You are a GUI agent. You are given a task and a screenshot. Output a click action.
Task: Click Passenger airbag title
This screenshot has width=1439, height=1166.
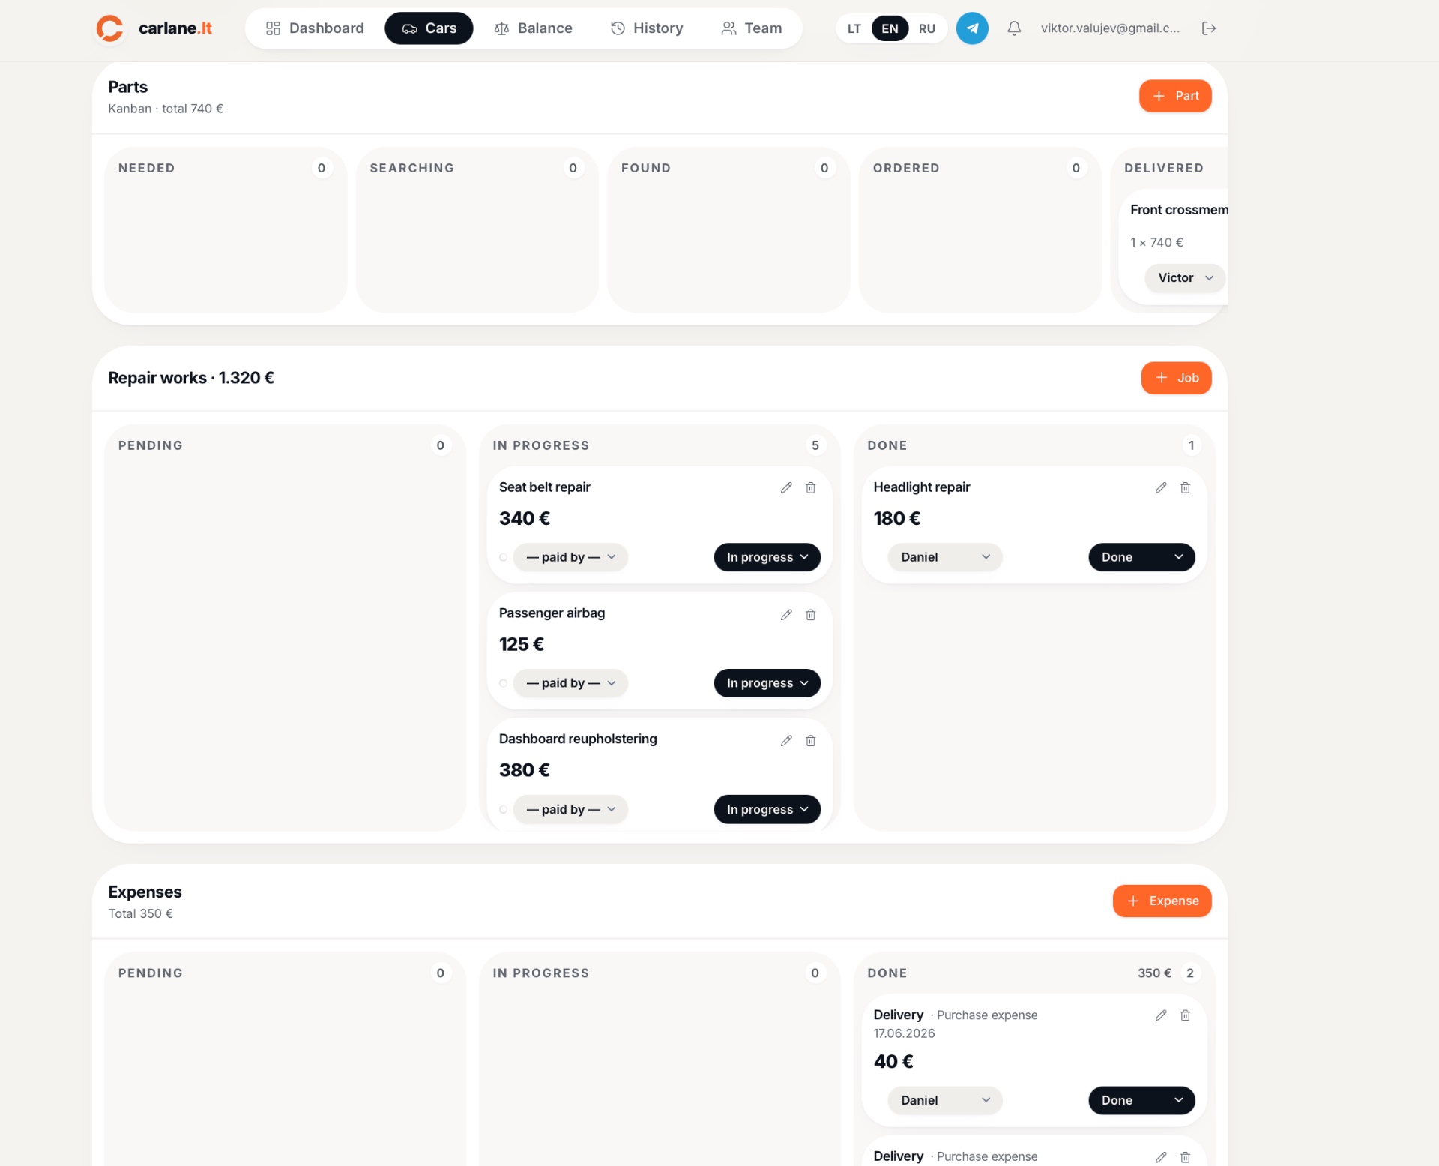(x=552, y=613)
